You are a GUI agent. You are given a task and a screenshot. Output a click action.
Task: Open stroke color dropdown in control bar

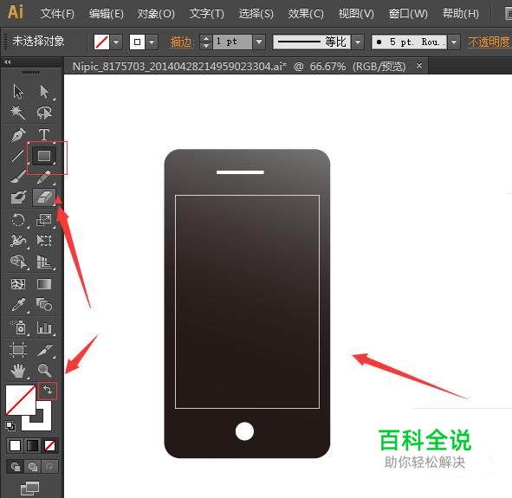point(152,42)
